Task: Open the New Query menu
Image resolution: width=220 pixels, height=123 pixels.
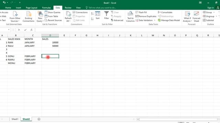Action: coord(40,17)
